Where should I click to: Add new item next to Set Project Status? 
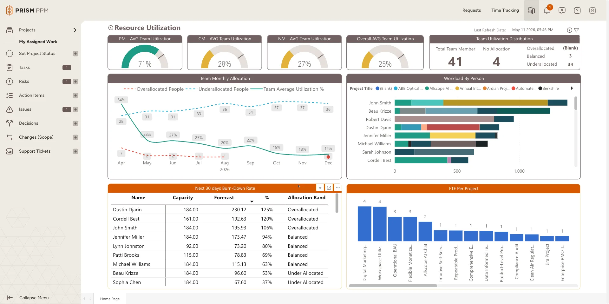tap(75, 54)
